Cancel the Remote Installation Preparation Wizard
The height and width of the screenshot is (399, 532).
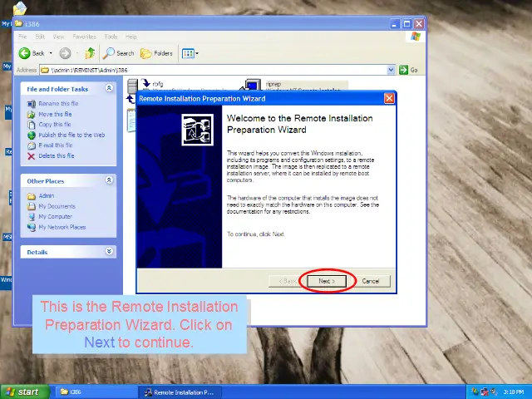point(370,281)
